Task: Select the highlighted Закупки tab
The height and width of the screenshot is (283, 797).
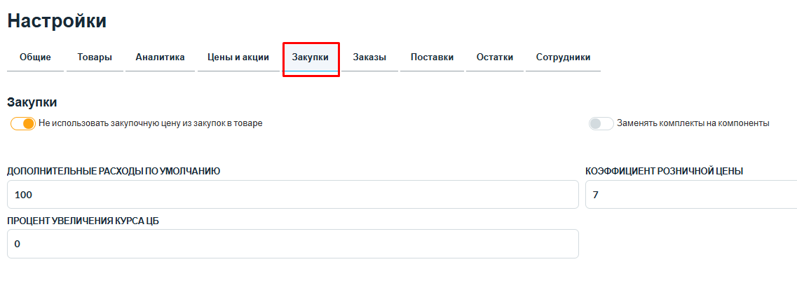Action: pyautogui.click(x=311, y=57)
